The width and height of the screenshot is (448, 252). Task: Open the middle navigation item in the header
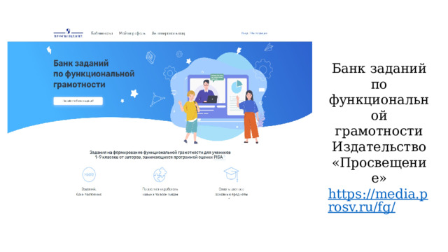click(x=132, y=34)
